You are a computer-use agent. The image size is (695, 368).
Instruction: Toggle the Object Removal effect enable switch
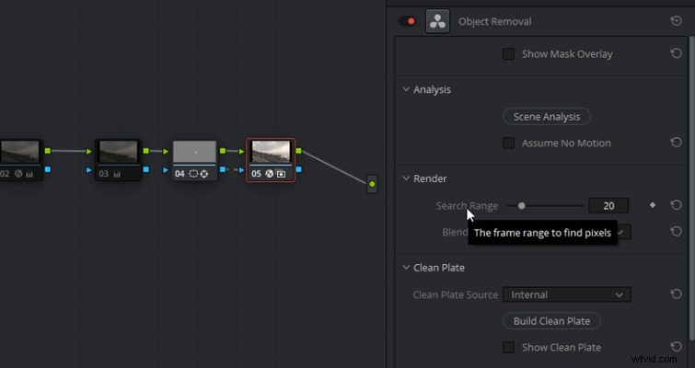tap(407, 21)
